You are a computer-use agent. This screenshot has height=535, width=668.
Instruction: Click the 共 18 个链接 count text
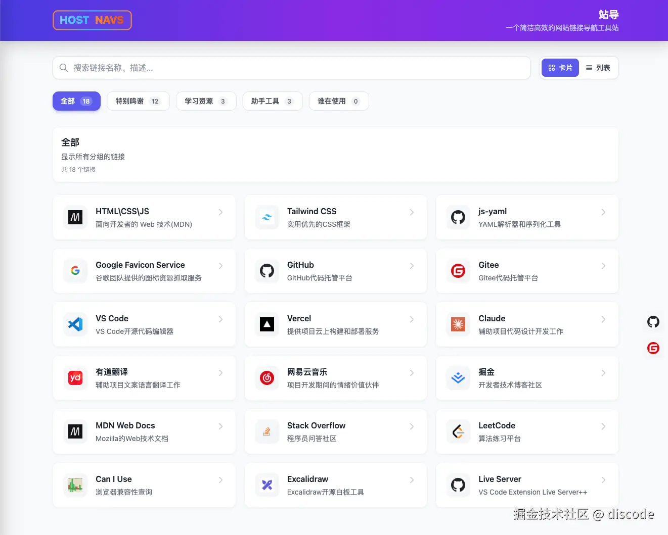pos(78,170)
